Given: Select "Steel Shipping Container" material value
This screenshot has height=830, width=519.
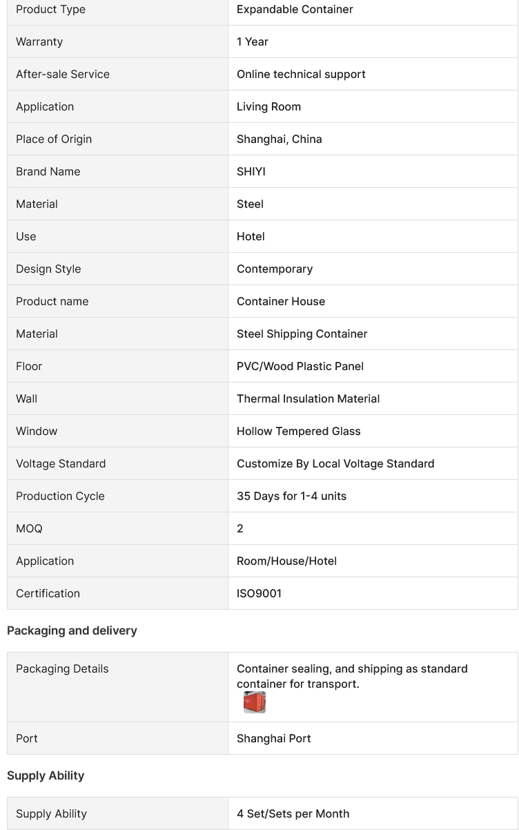Looking at the screenshot, I should pos(302,334).
